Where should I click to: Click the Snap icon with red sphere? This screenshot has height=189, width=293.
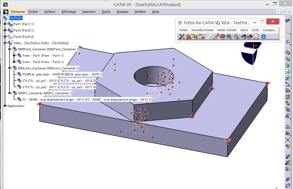288,133
